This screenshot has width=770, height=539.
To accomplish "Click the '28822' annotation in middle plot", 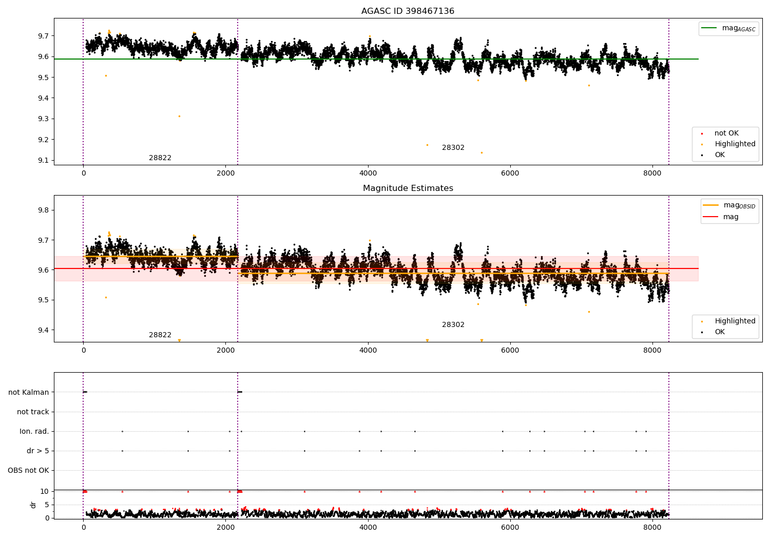I will [x=160, y=335].
